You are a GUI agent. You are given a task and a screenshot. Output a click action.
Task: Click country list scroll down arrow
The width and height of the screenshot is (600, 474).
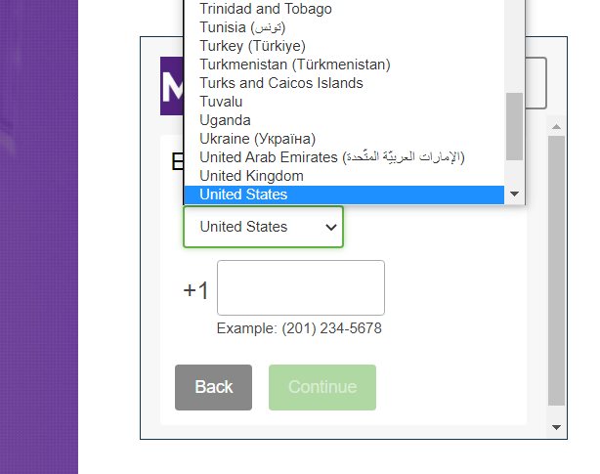(515, 194)
